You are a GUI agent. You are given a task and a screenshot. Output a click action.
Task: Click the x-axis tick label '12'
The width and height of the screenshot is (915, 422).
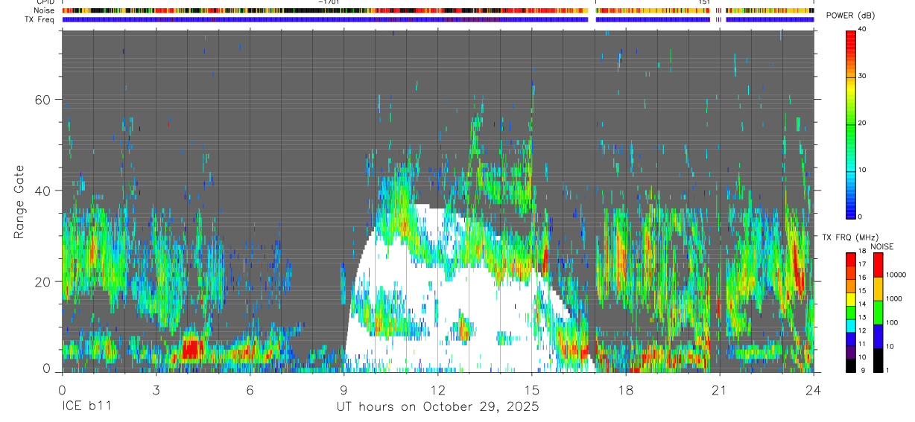pos(438,389)
